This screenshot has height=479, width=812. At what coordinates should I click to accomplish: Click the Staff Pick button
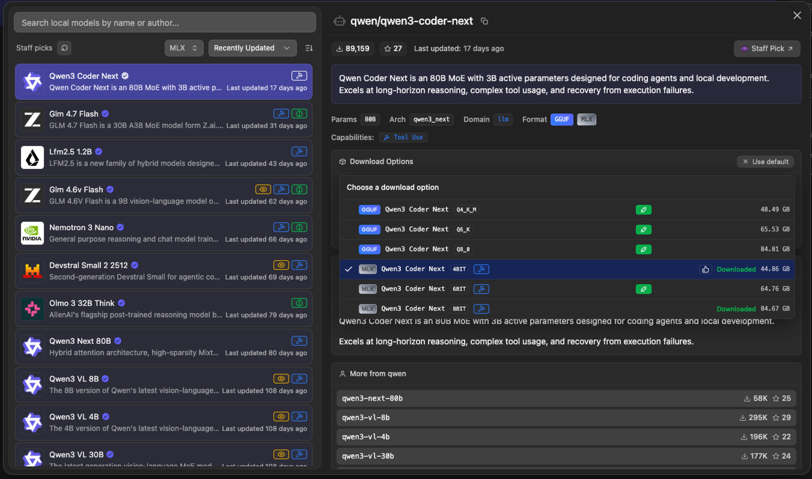click(767, 49)
